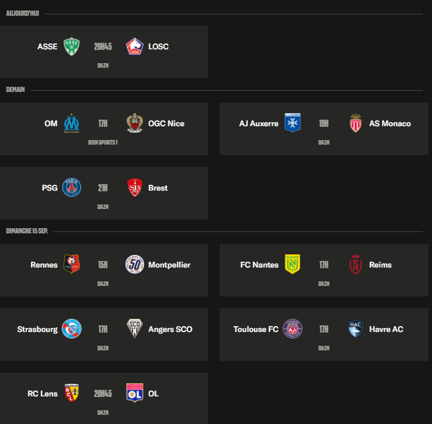Open the PSG club crest

(x=71, y=188)
